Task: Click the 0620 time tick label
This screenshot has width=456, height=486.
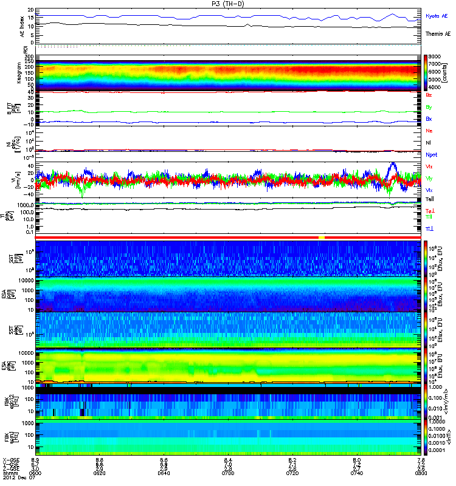Action: [x=99, y=473]
